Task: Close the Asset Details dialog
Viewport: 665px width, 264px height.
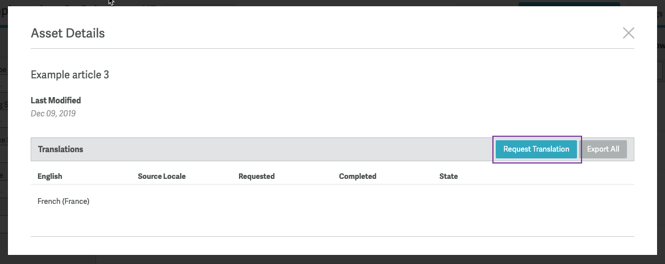Action: [628, 33]
